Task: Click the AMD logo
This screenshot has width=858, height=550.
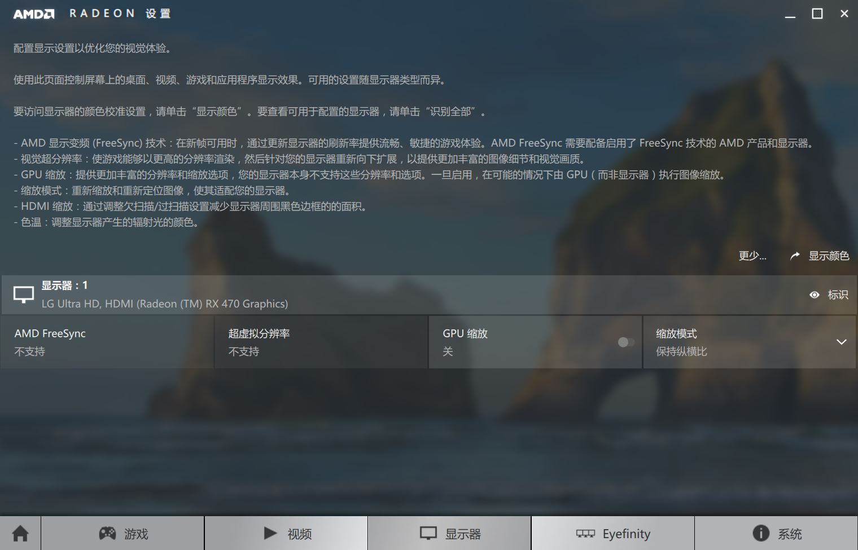Action: click(34, 14)
